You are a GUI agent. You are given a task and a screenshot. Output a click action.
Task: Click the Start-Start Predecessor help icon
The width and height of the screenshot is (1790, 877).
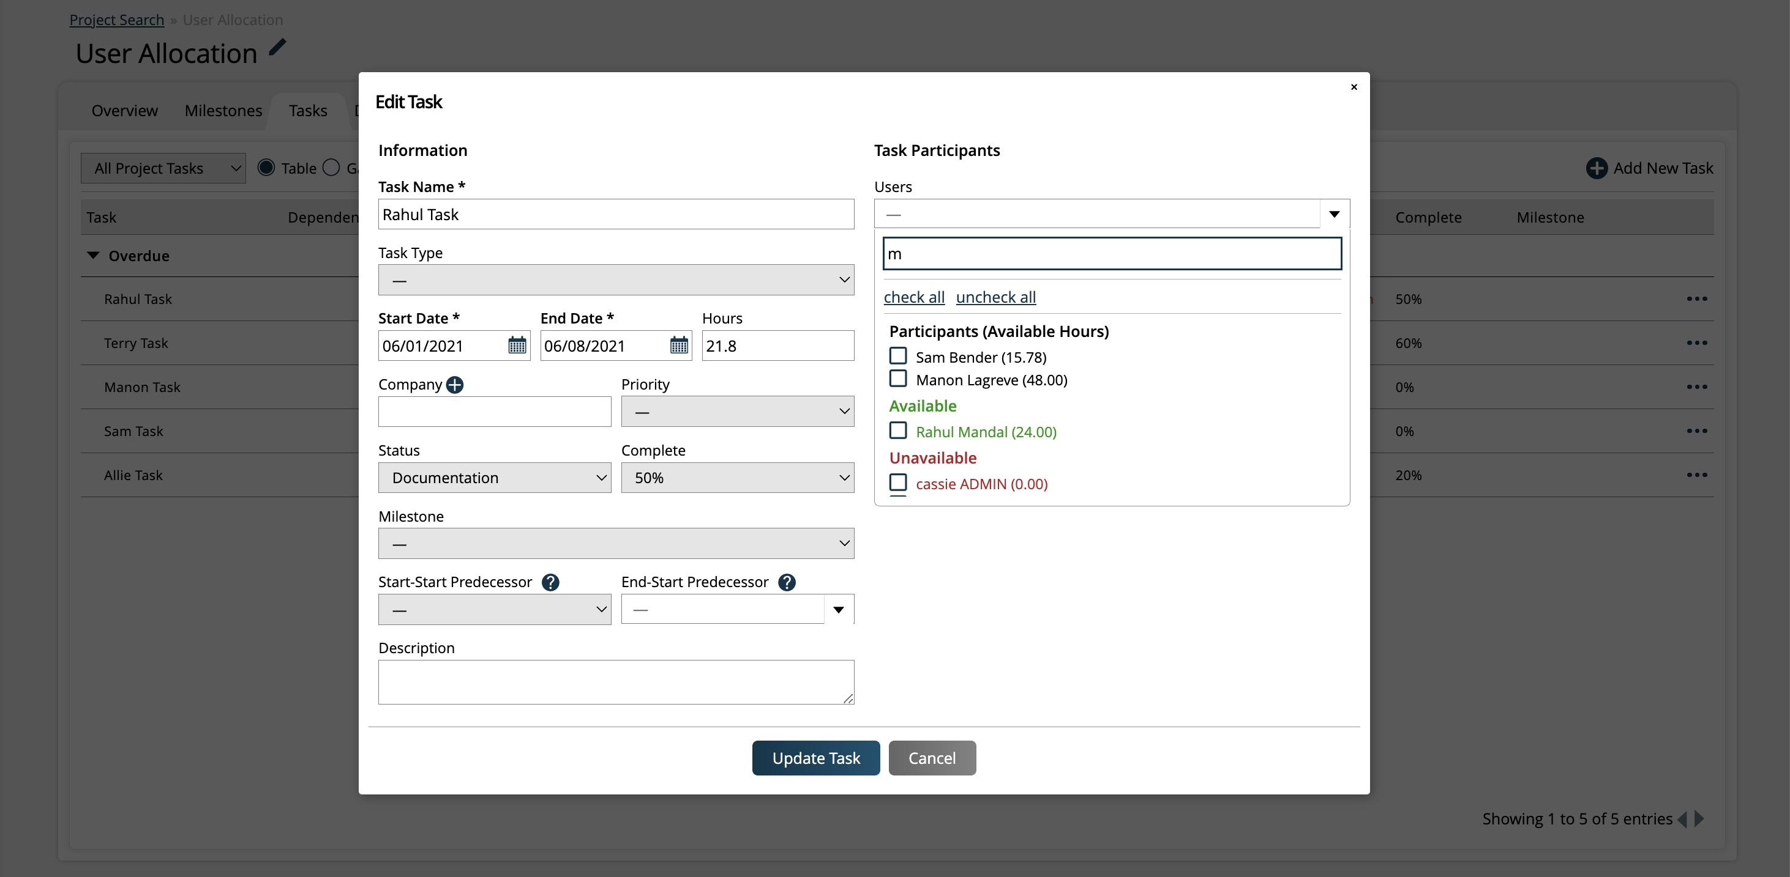tap(549, 582)
